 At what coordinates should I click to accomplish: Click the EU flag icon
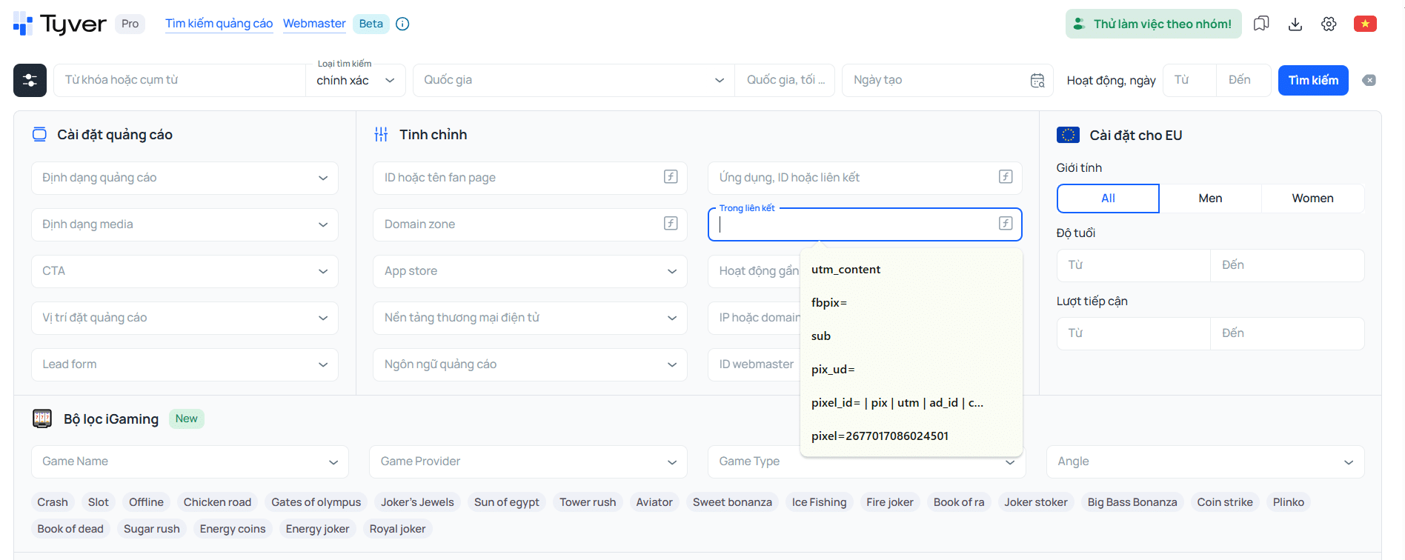click(x=1068, y=135)
